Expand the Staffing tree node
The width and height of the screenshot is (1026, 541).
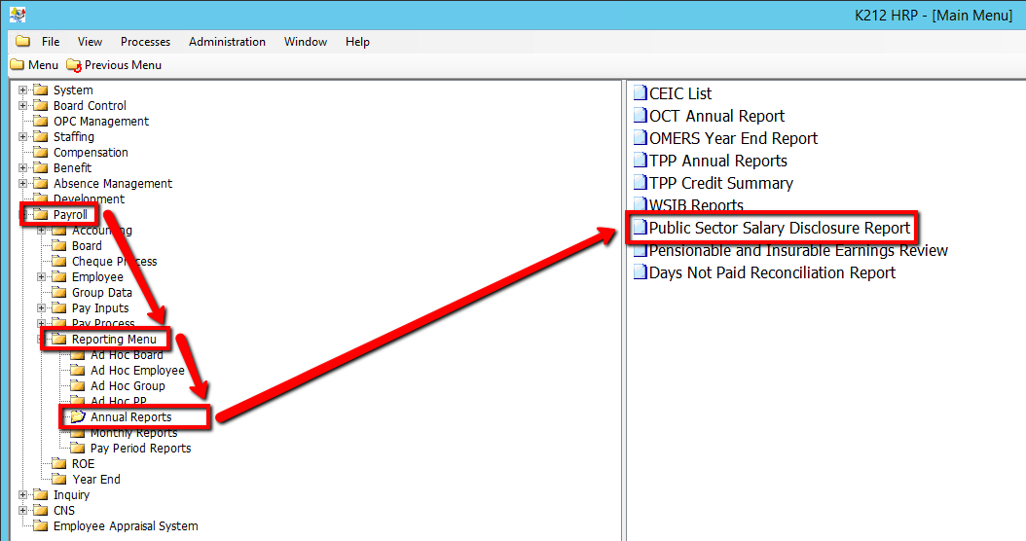[23, 137]
